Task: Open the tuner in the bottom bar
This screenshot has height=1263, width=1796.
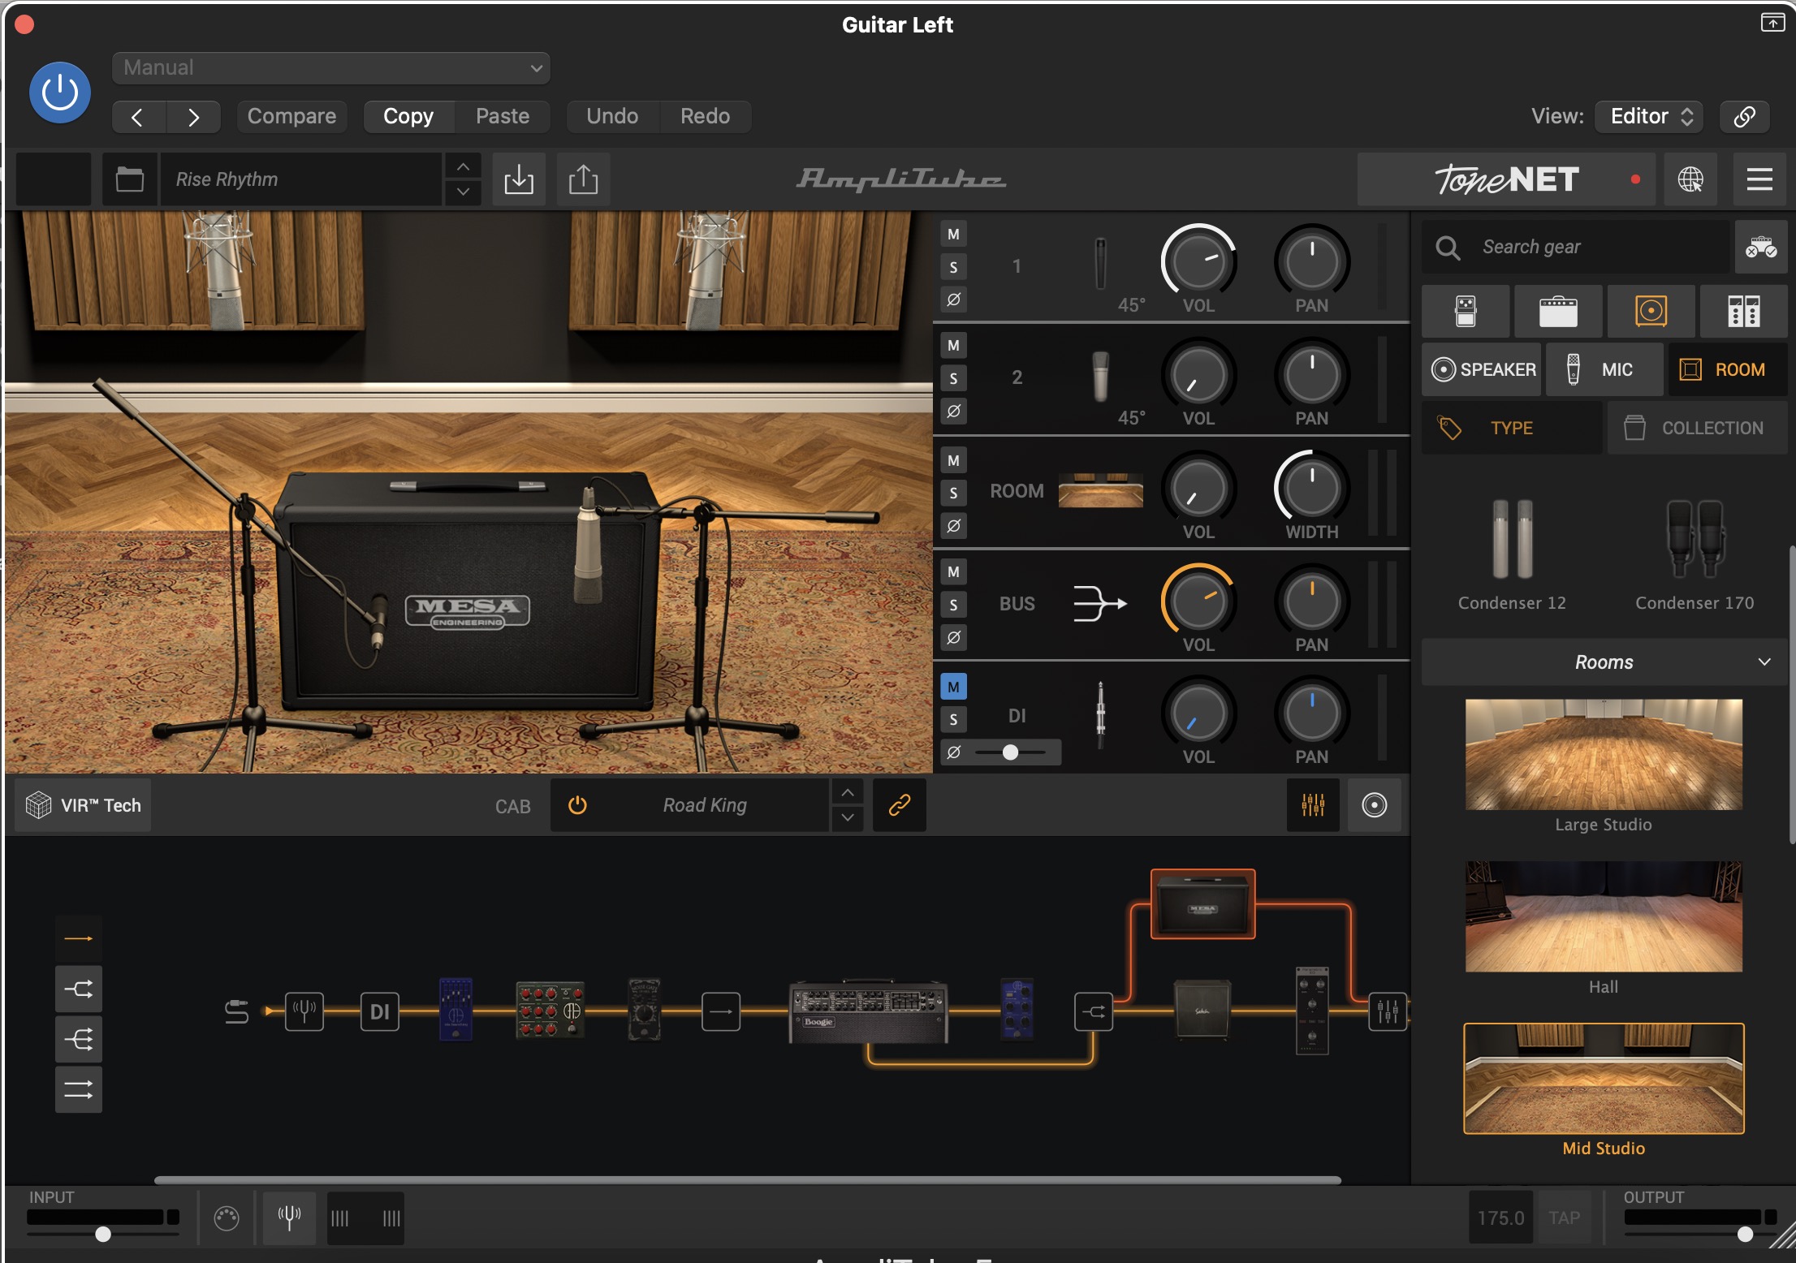Action: pyautogui.click(x=289, y=1218)
